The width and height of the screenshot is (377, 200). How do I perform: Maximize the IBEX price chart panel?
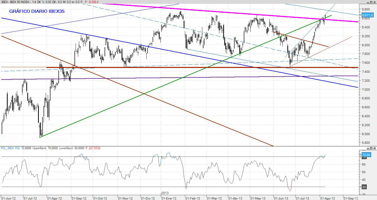coord(371,2)
